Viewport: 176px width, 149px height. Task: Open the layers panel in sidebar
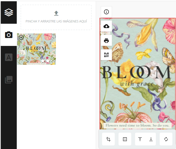click(9, 13)
